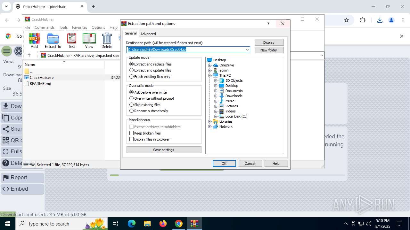Screen dimensions: 410x230
Task: Click the Help button in dialog
Action: pos(276,164)
